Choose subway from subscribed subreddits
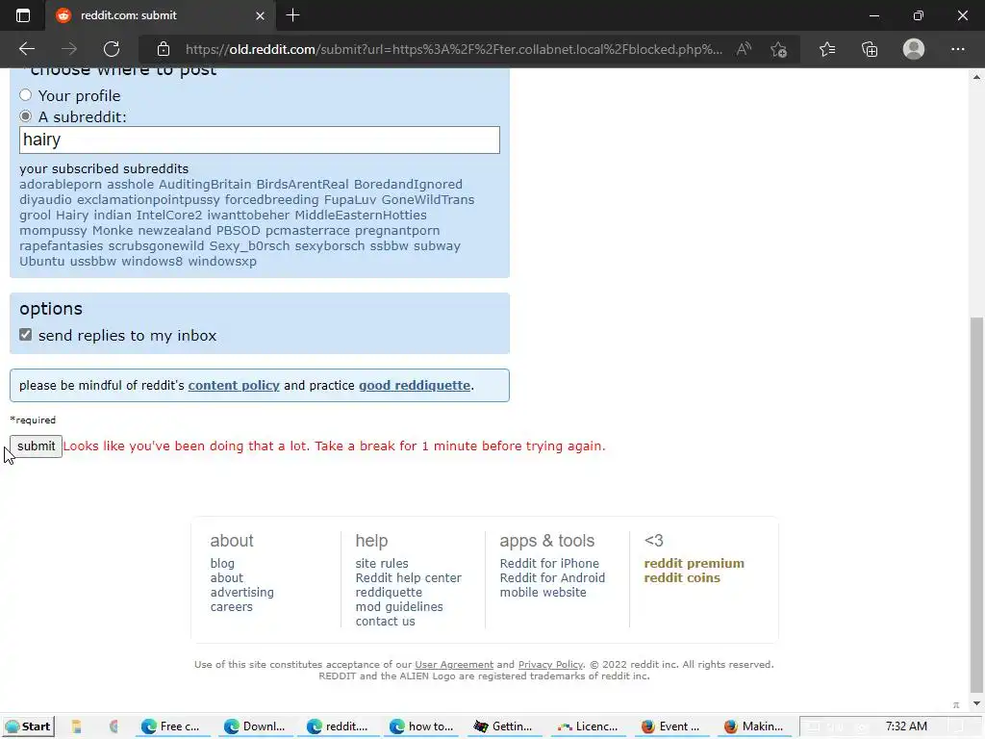985x739 pixels. point(437,245)
